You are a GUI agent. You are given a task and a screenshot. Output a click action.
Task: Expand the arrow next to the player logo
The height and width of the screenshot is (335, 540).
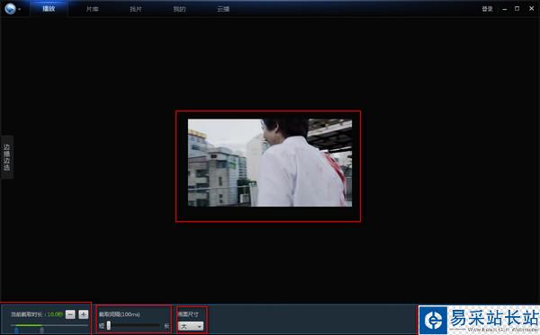point(19,9)
